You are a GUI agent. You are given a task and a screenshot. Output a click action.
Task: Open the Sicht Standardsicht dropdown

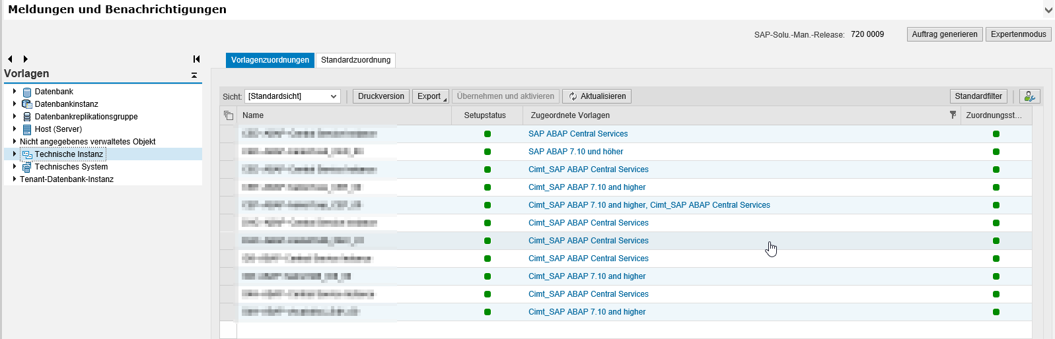293,96
